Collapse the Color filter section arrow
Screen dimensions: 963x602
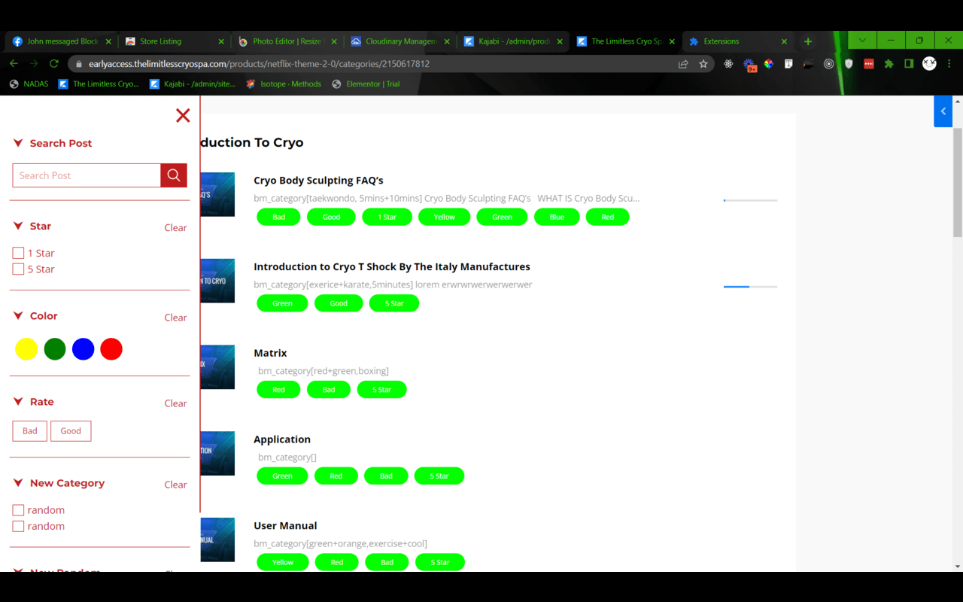point(18,316)
